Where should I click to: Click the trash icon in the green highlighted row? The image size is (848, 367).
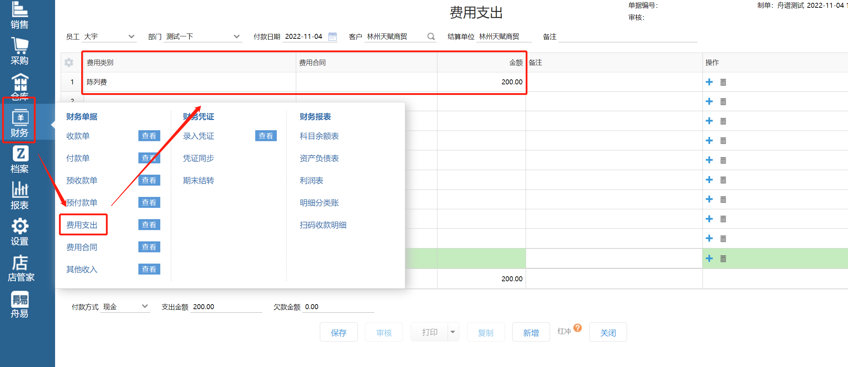tap(723, 259)
